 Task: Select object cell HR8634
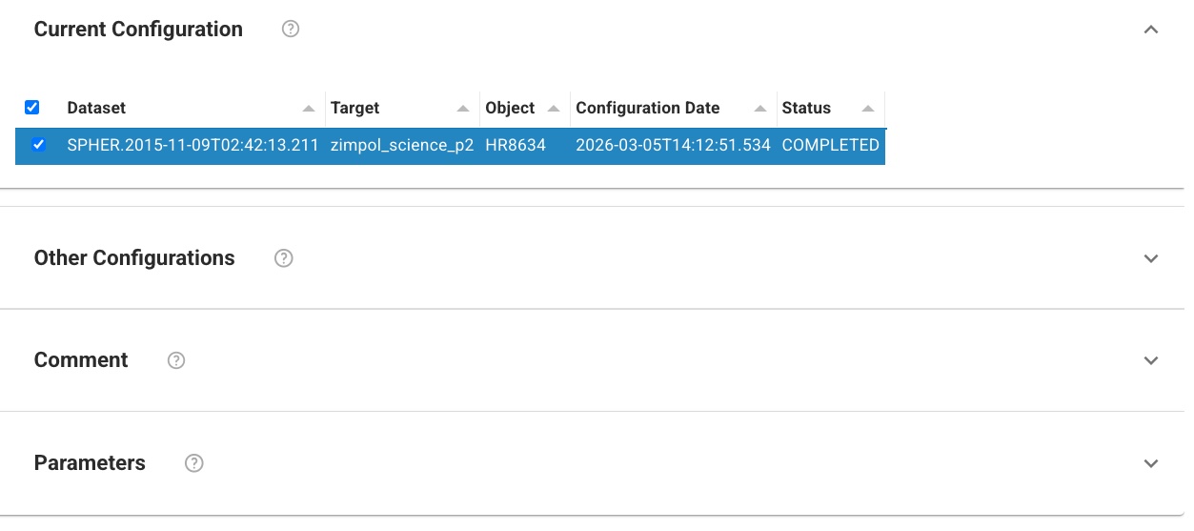click(x=516, y=146)
